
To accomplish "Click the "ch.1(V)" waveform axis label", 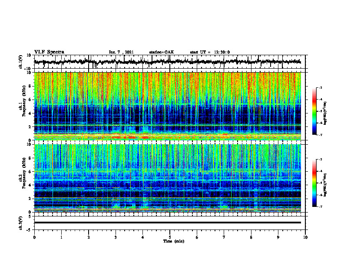I will tap(21, 62).
